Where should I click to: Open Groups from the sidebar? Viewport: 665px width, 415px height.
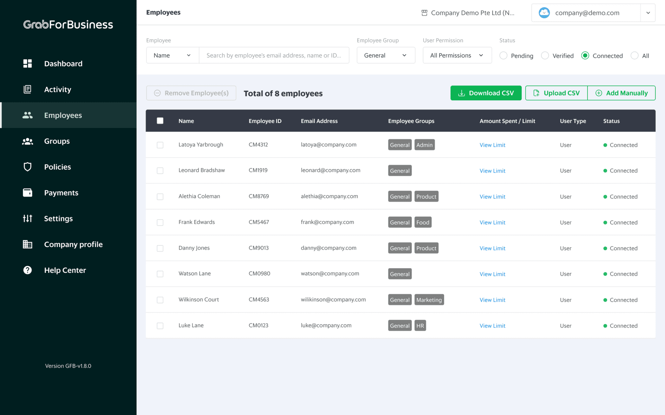27,141
